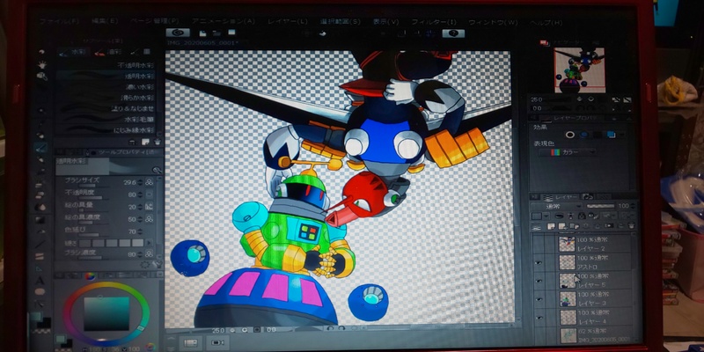Select the gradient tool in toolbox
This screenshot has height=352, width=704.
pyautogui.click(x=40, y=219)
